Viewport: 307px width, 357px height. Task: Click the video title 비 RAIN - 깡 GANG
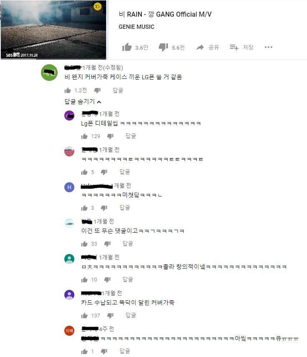165,14
